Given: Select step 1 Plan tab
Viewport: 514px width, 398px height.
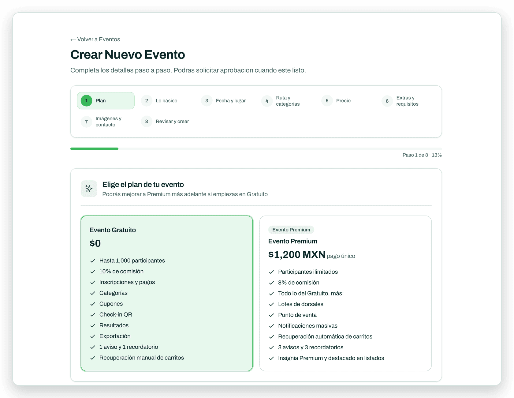Looking at the screenshot, I should (106, 101).
